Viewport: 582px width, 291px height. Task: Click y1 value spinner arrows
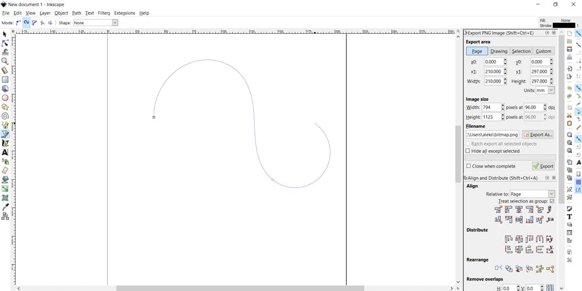[551, 71]
